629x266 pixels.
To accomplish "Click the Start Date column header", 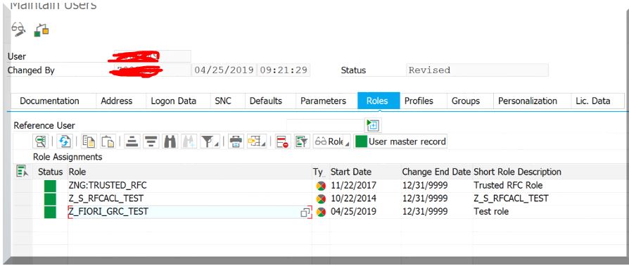I will coord(365,172).
